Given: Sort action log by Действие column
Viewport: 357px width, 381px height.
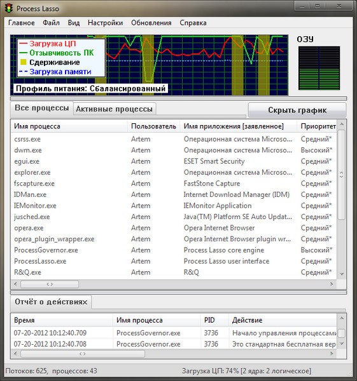Looking at the screenshot, I should pyautogui.click(x=283, y=320).
